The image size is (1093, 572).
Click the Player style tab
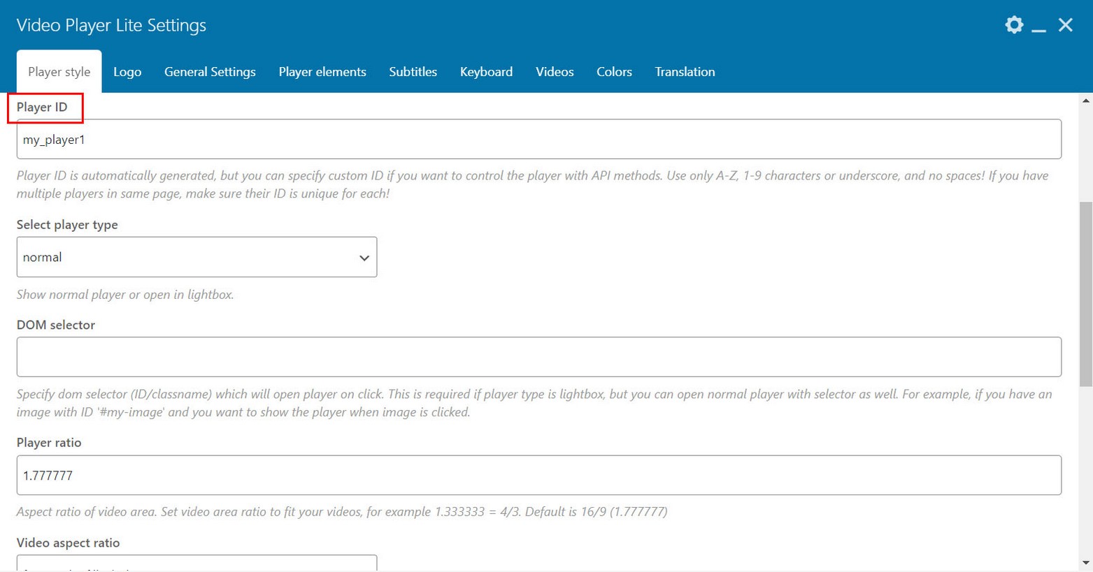pos(59,72)
